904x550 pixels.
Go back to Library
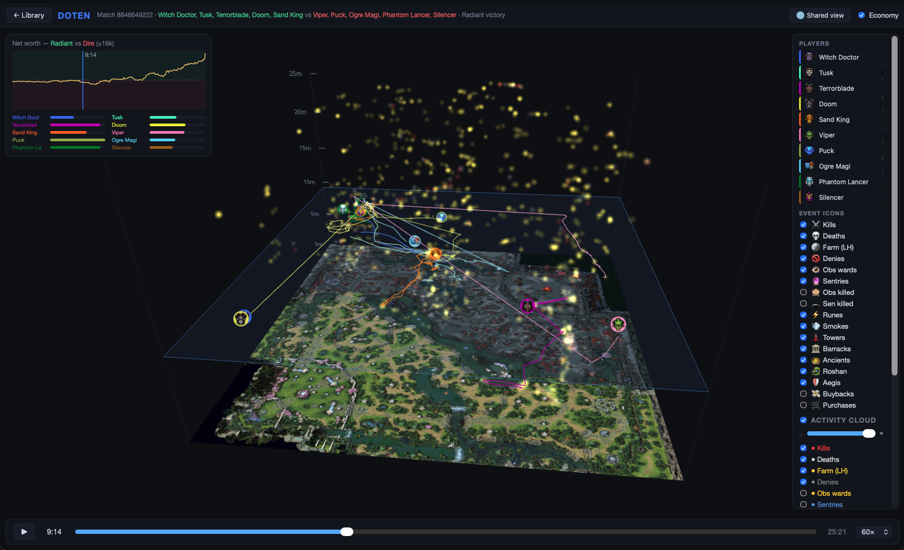tap(29, 15)
